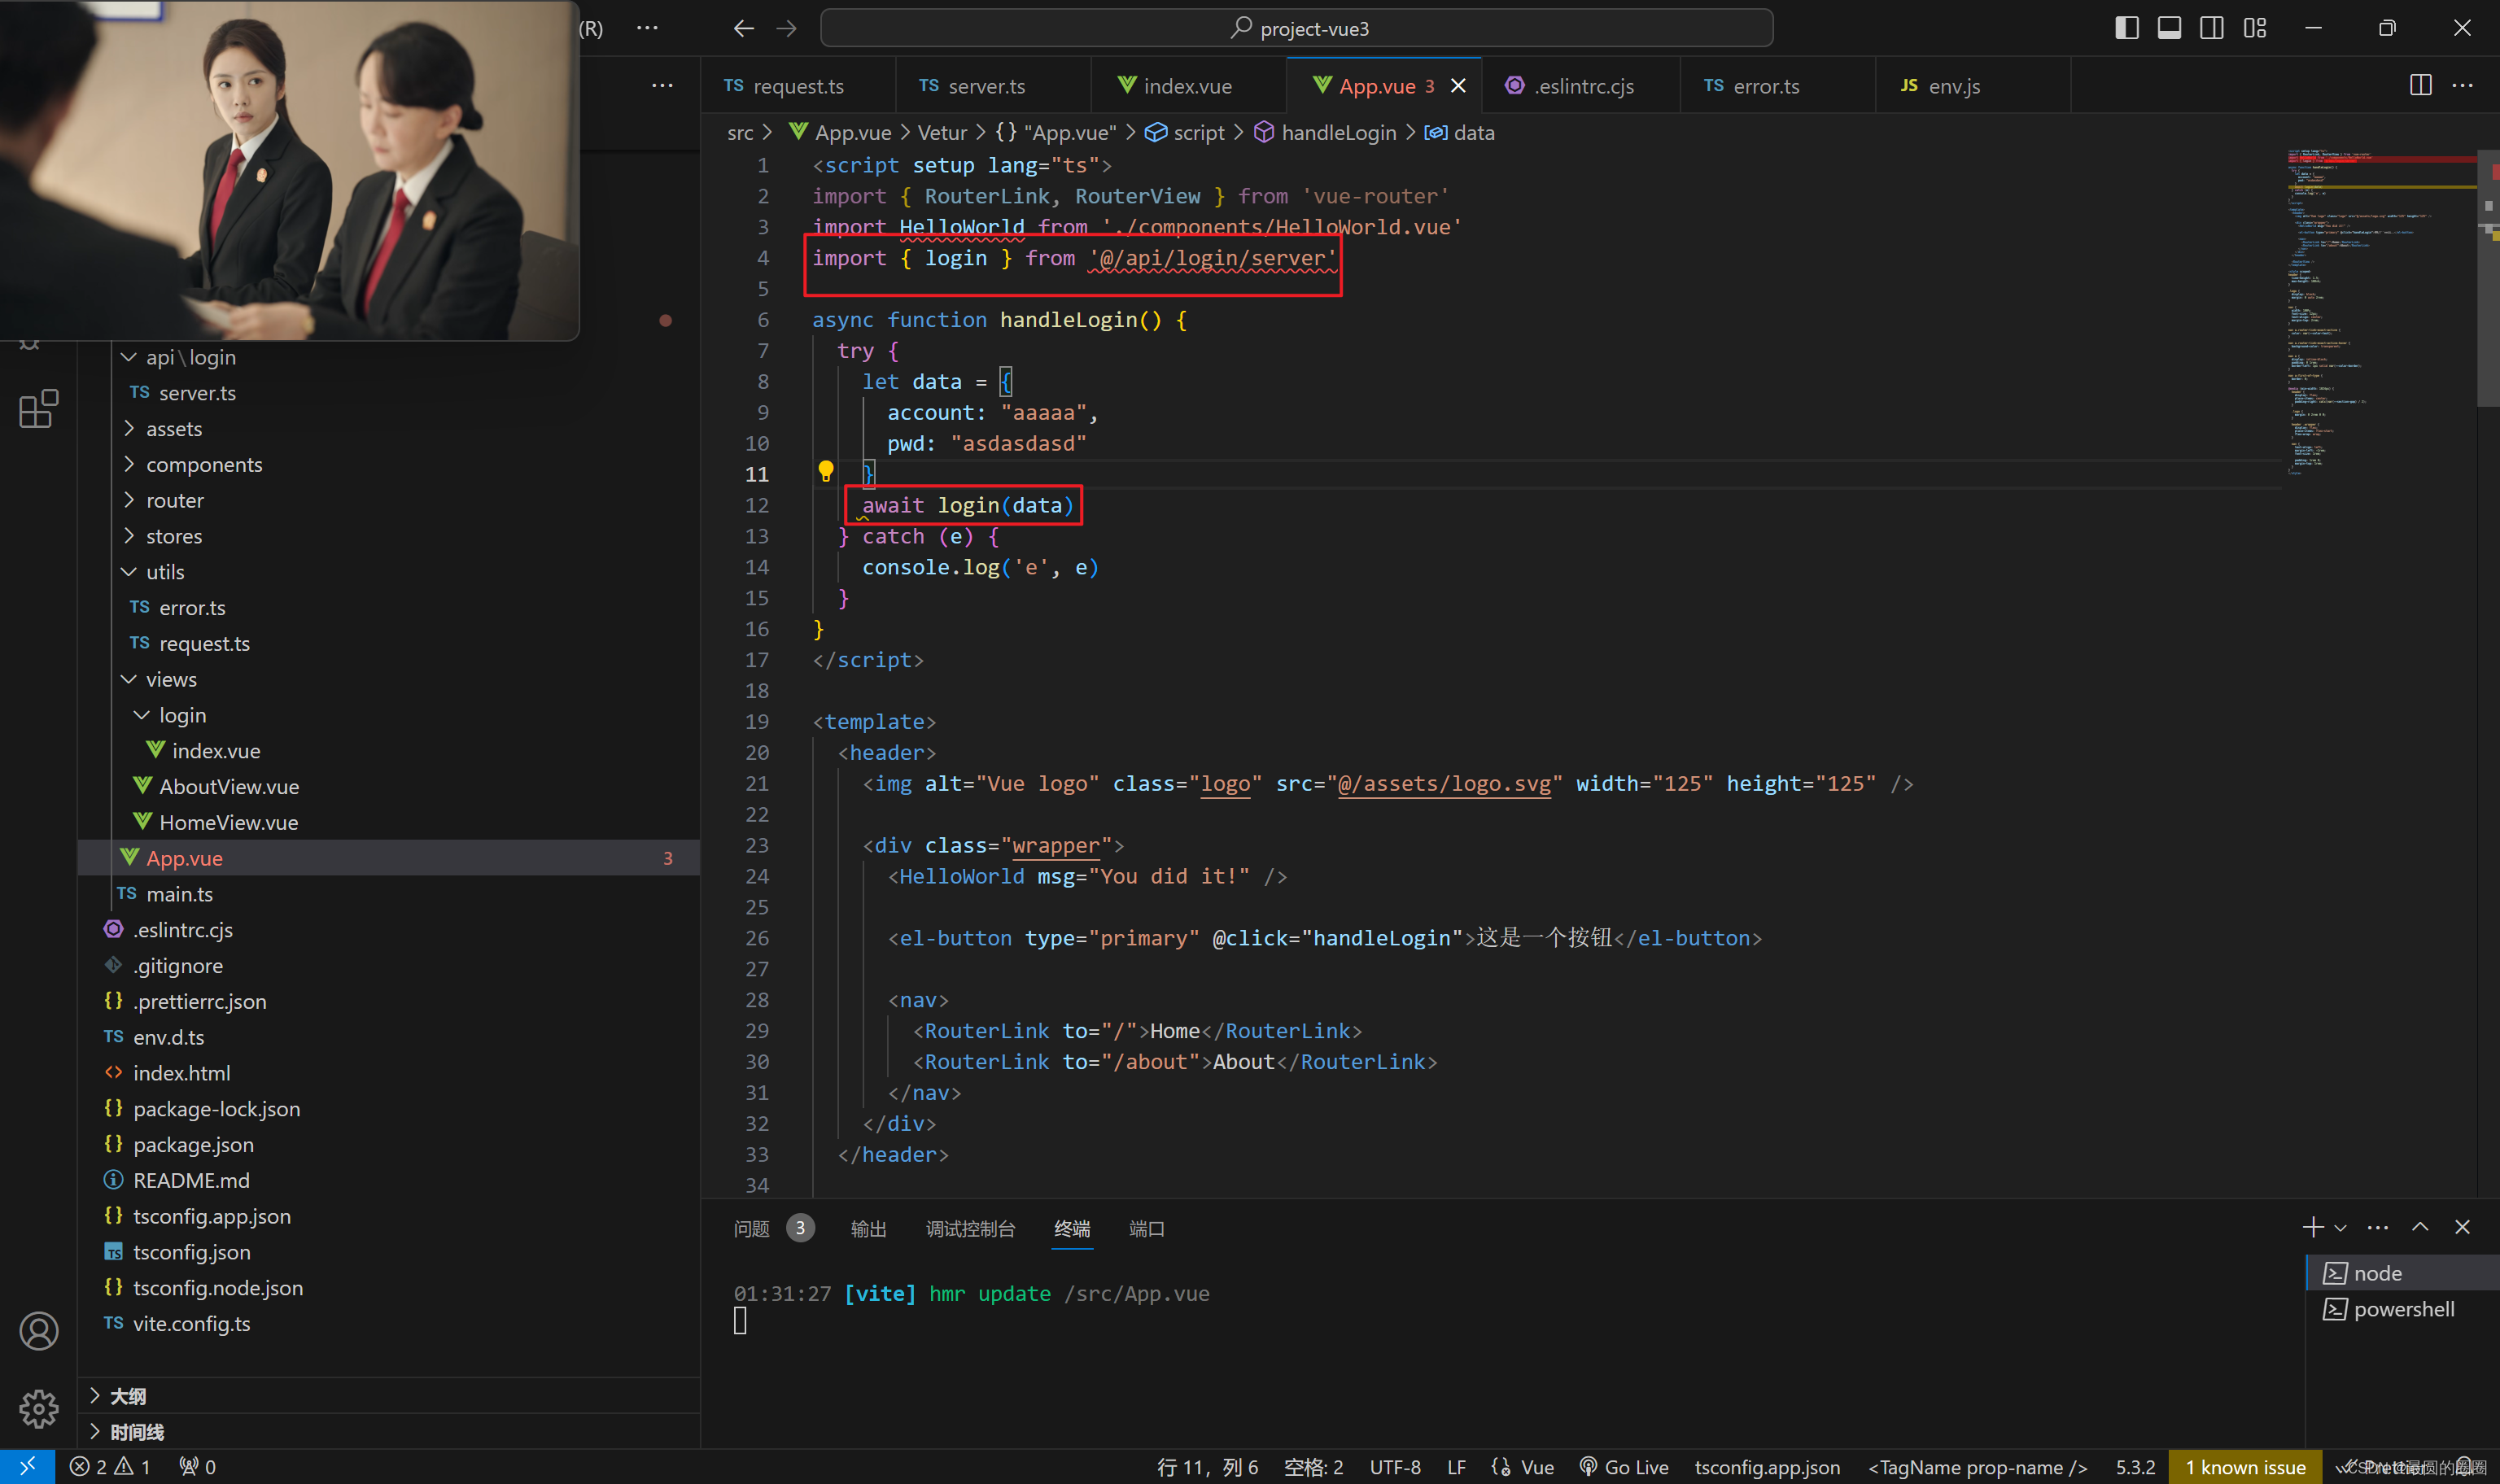The image size is (2500, 1484).
Task: Click the lightbulb code action icon
Action: click(x=826, y=470)
